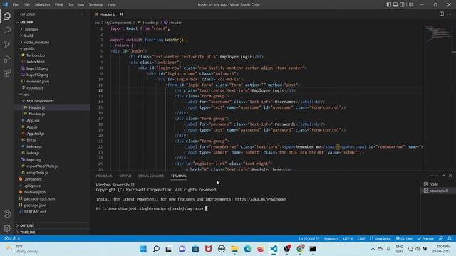Click Prettier status bar item
Screen dimensions: 456x256
[425, 239]
